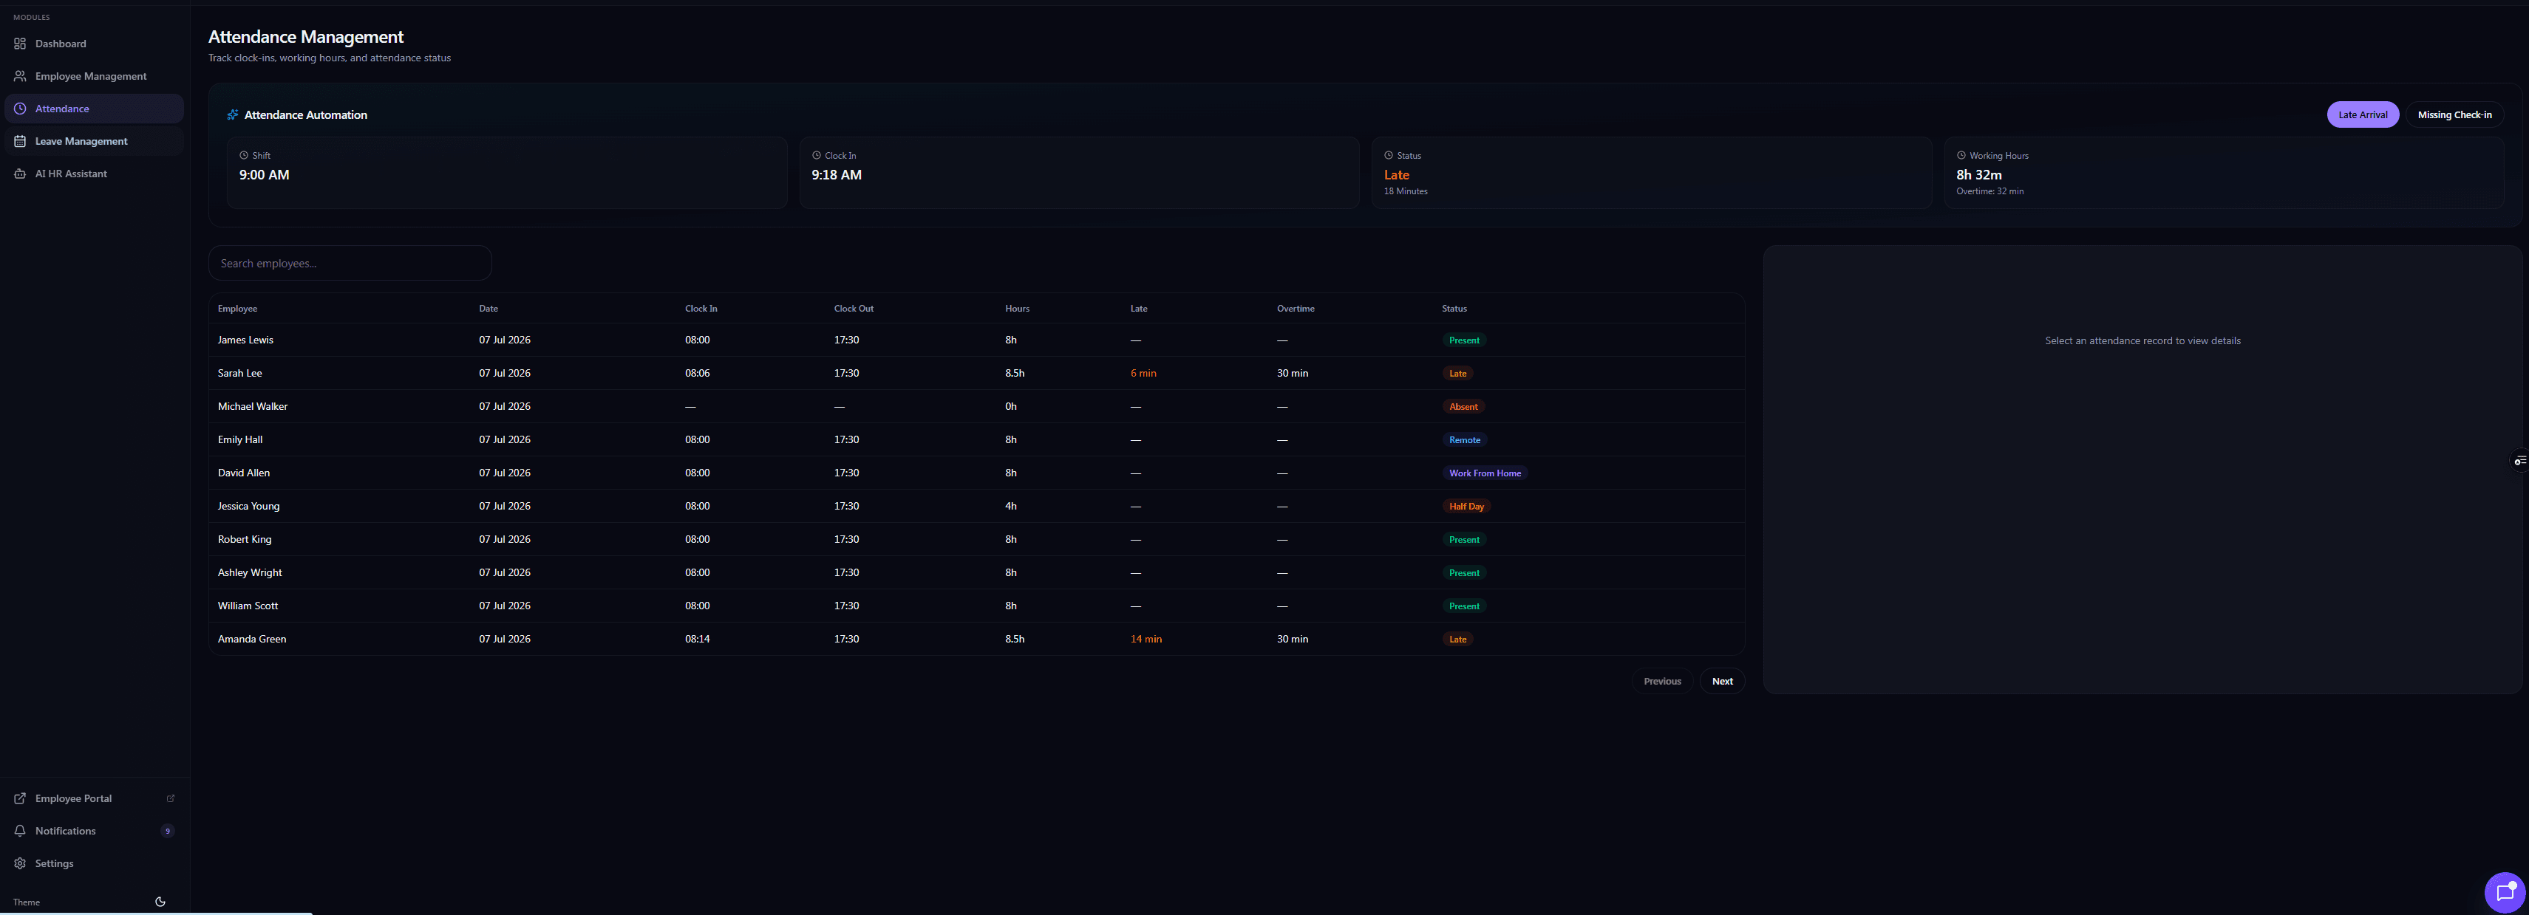Click the Work From Home status badge
2529x915 pixels.
pyautogui.click(x=1485, y=473)
